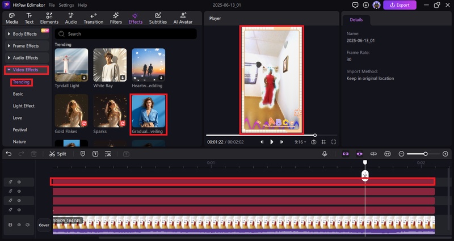Select the Sparks effect thumbnail
Image resolution: width=454 pixels, height=241 pixels.
click(x=110, y=111)
